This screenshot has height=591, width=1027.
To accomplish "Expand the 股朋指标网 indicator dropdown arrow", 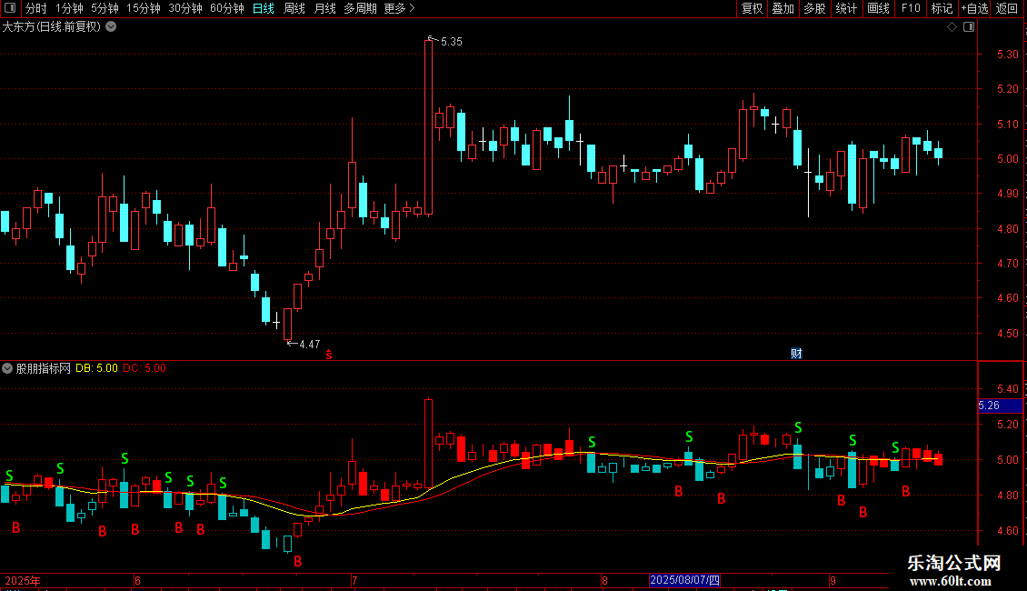I will 7,368.
